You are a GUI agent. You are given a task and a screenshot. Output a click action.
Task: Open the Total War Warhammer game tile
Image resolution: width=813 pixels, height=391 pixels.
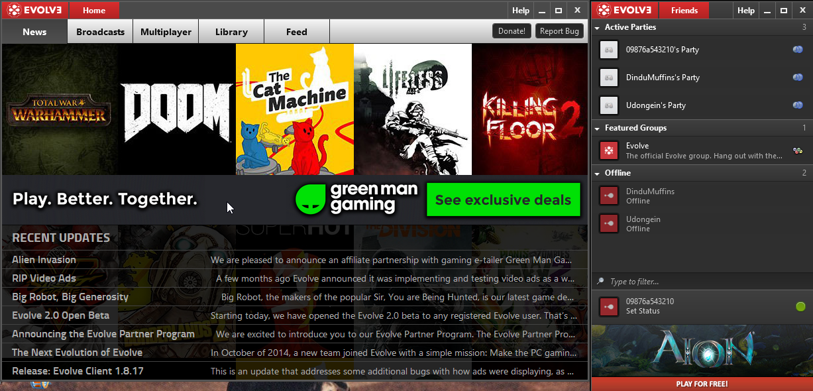coord(60,109)
